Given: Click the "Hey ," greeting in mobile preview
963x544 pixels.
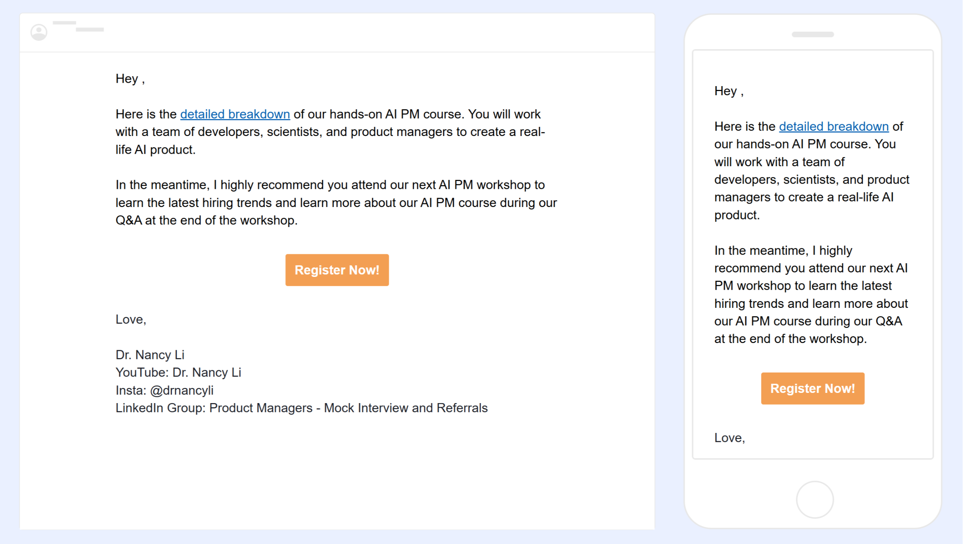Looking at the screenshot, I should (x=728, y=91).
